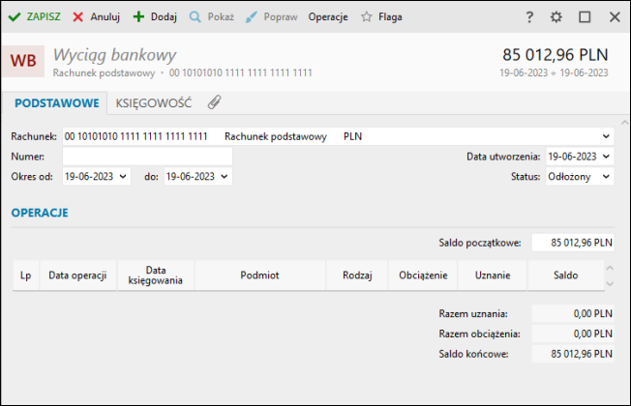Click the Razem obciążenia 0,00 PLN value
631x406 pixels.
pyautogui.click(x=573, y=333)
